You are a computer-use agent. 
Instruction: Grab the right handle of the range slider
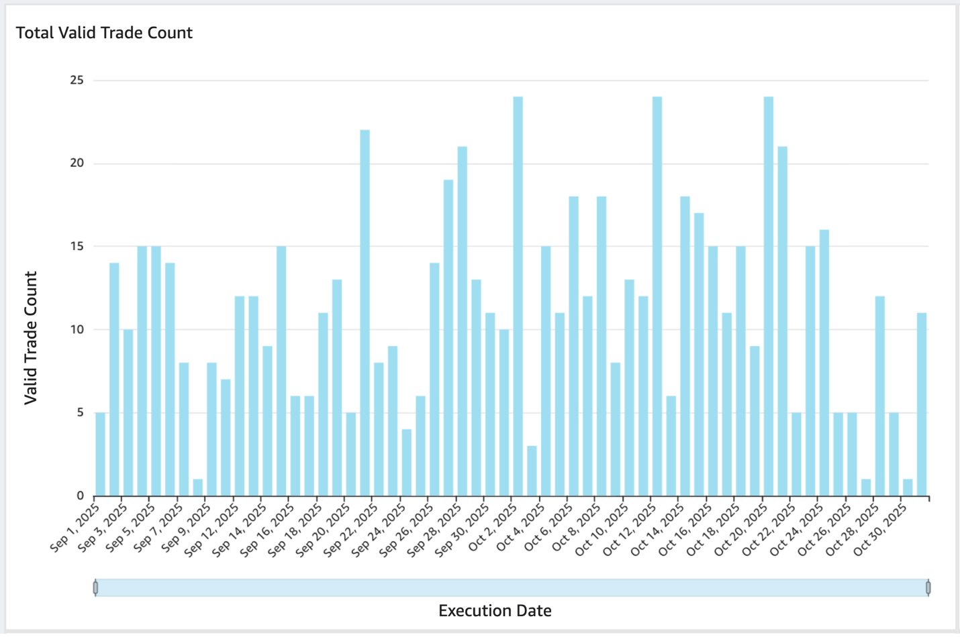pyautogui.click(x=928, y=588)
